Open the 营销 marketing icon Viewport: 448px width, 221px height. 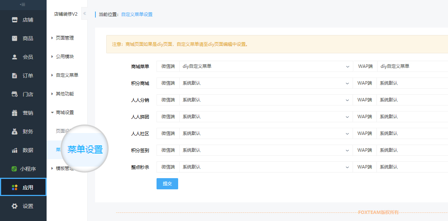[23, 113]
